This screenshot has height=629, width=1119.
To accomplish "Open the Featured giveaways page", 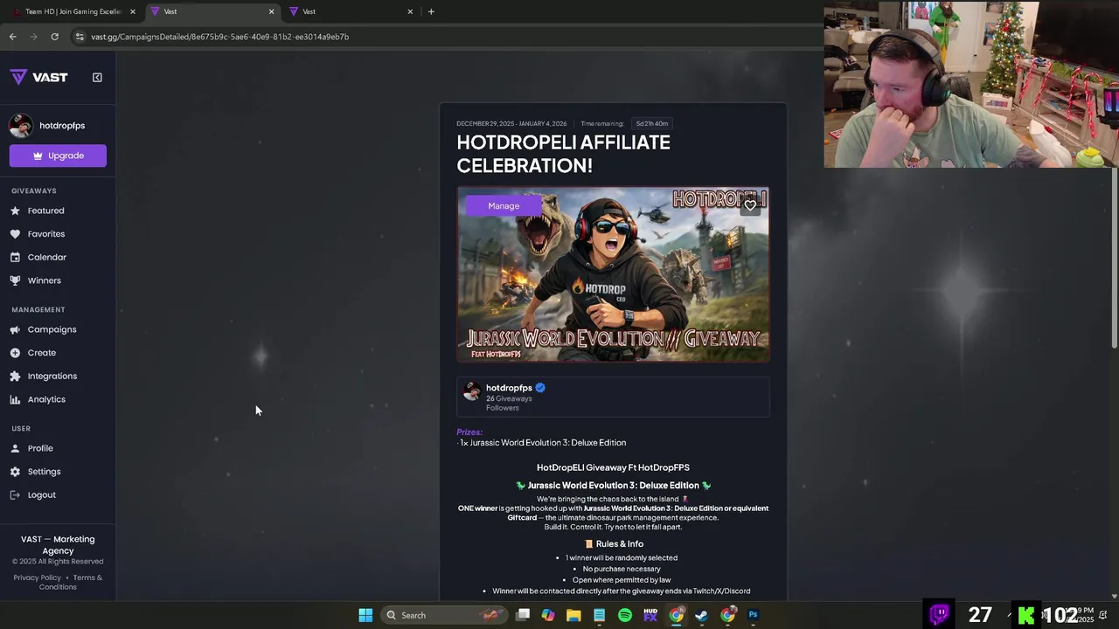I will [x=45, y=211].
